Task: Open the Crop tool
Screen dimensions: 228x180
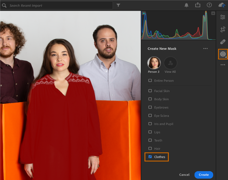Action: [223, 29]
